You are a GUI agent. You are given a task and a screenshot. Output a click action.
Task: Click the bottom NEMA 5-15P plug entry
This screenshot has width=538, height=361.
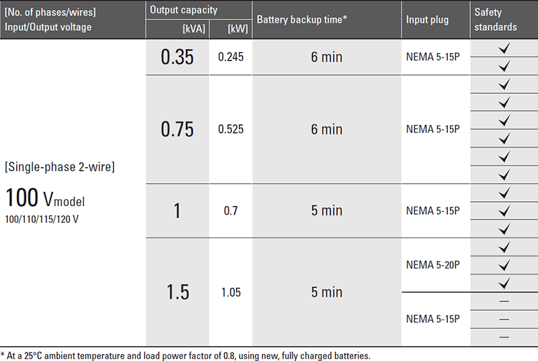click(x=432, y=319)
